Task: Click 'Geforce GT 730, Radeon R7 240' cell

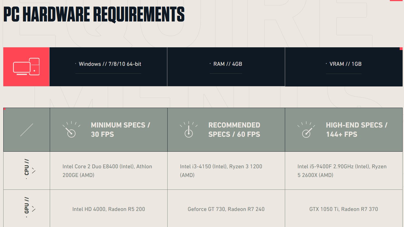Action: 226,209
